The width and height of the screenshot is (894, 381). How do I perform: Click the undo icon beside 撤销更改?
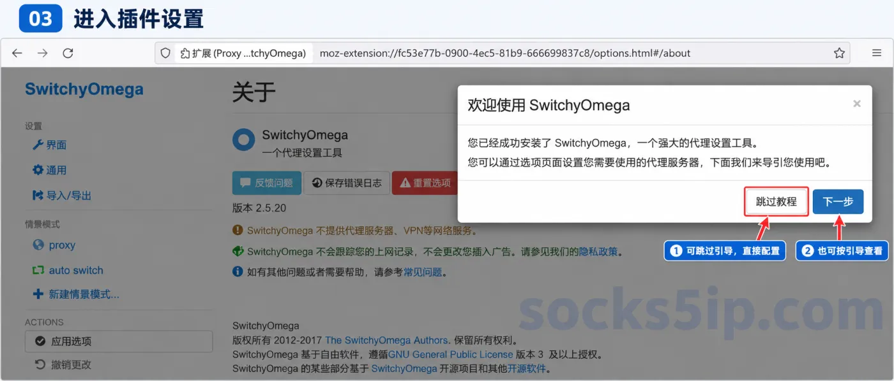tap(40, 365)
